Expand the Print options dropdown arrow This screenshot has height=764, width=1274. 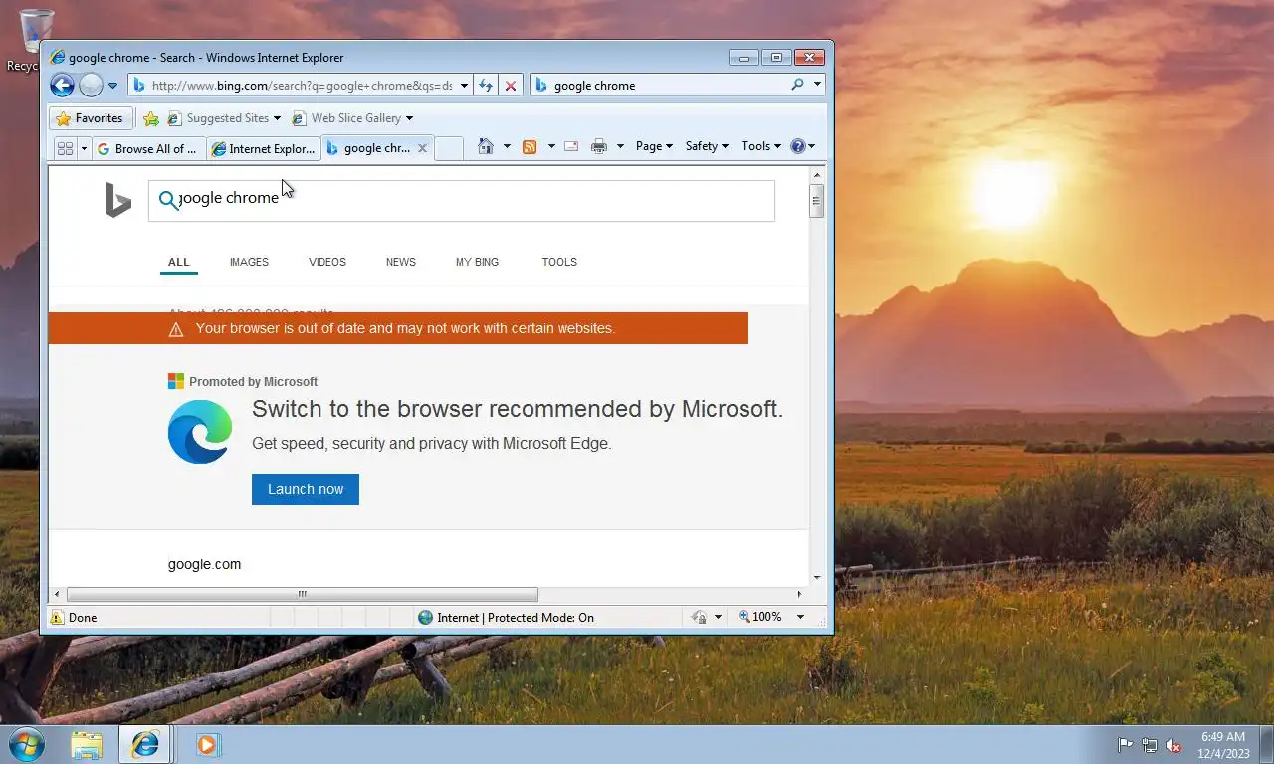620,146
